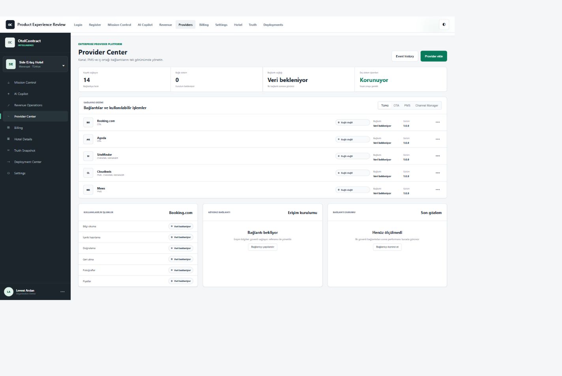
Task: Click Bilgi okuma Veri bekleniyor badge
Action: tap(181, 227)
